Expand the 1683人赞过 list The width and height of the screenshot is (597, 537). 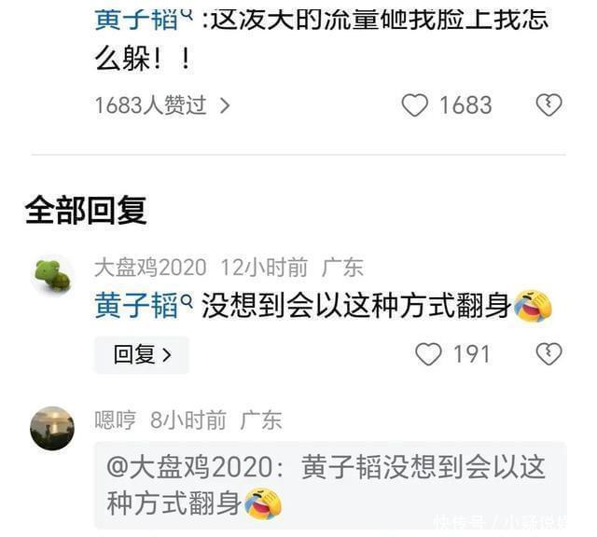[x=162, y=105]
